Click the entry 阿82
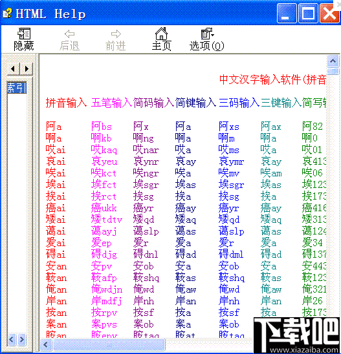341x354 pixels. 313,127
